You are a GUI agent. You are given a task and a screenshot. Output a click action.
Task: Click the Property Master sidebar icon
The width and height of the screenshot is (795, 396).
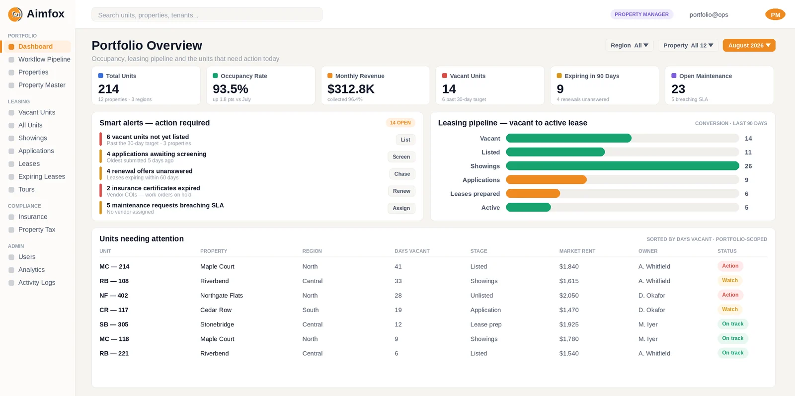coord(11,85)
